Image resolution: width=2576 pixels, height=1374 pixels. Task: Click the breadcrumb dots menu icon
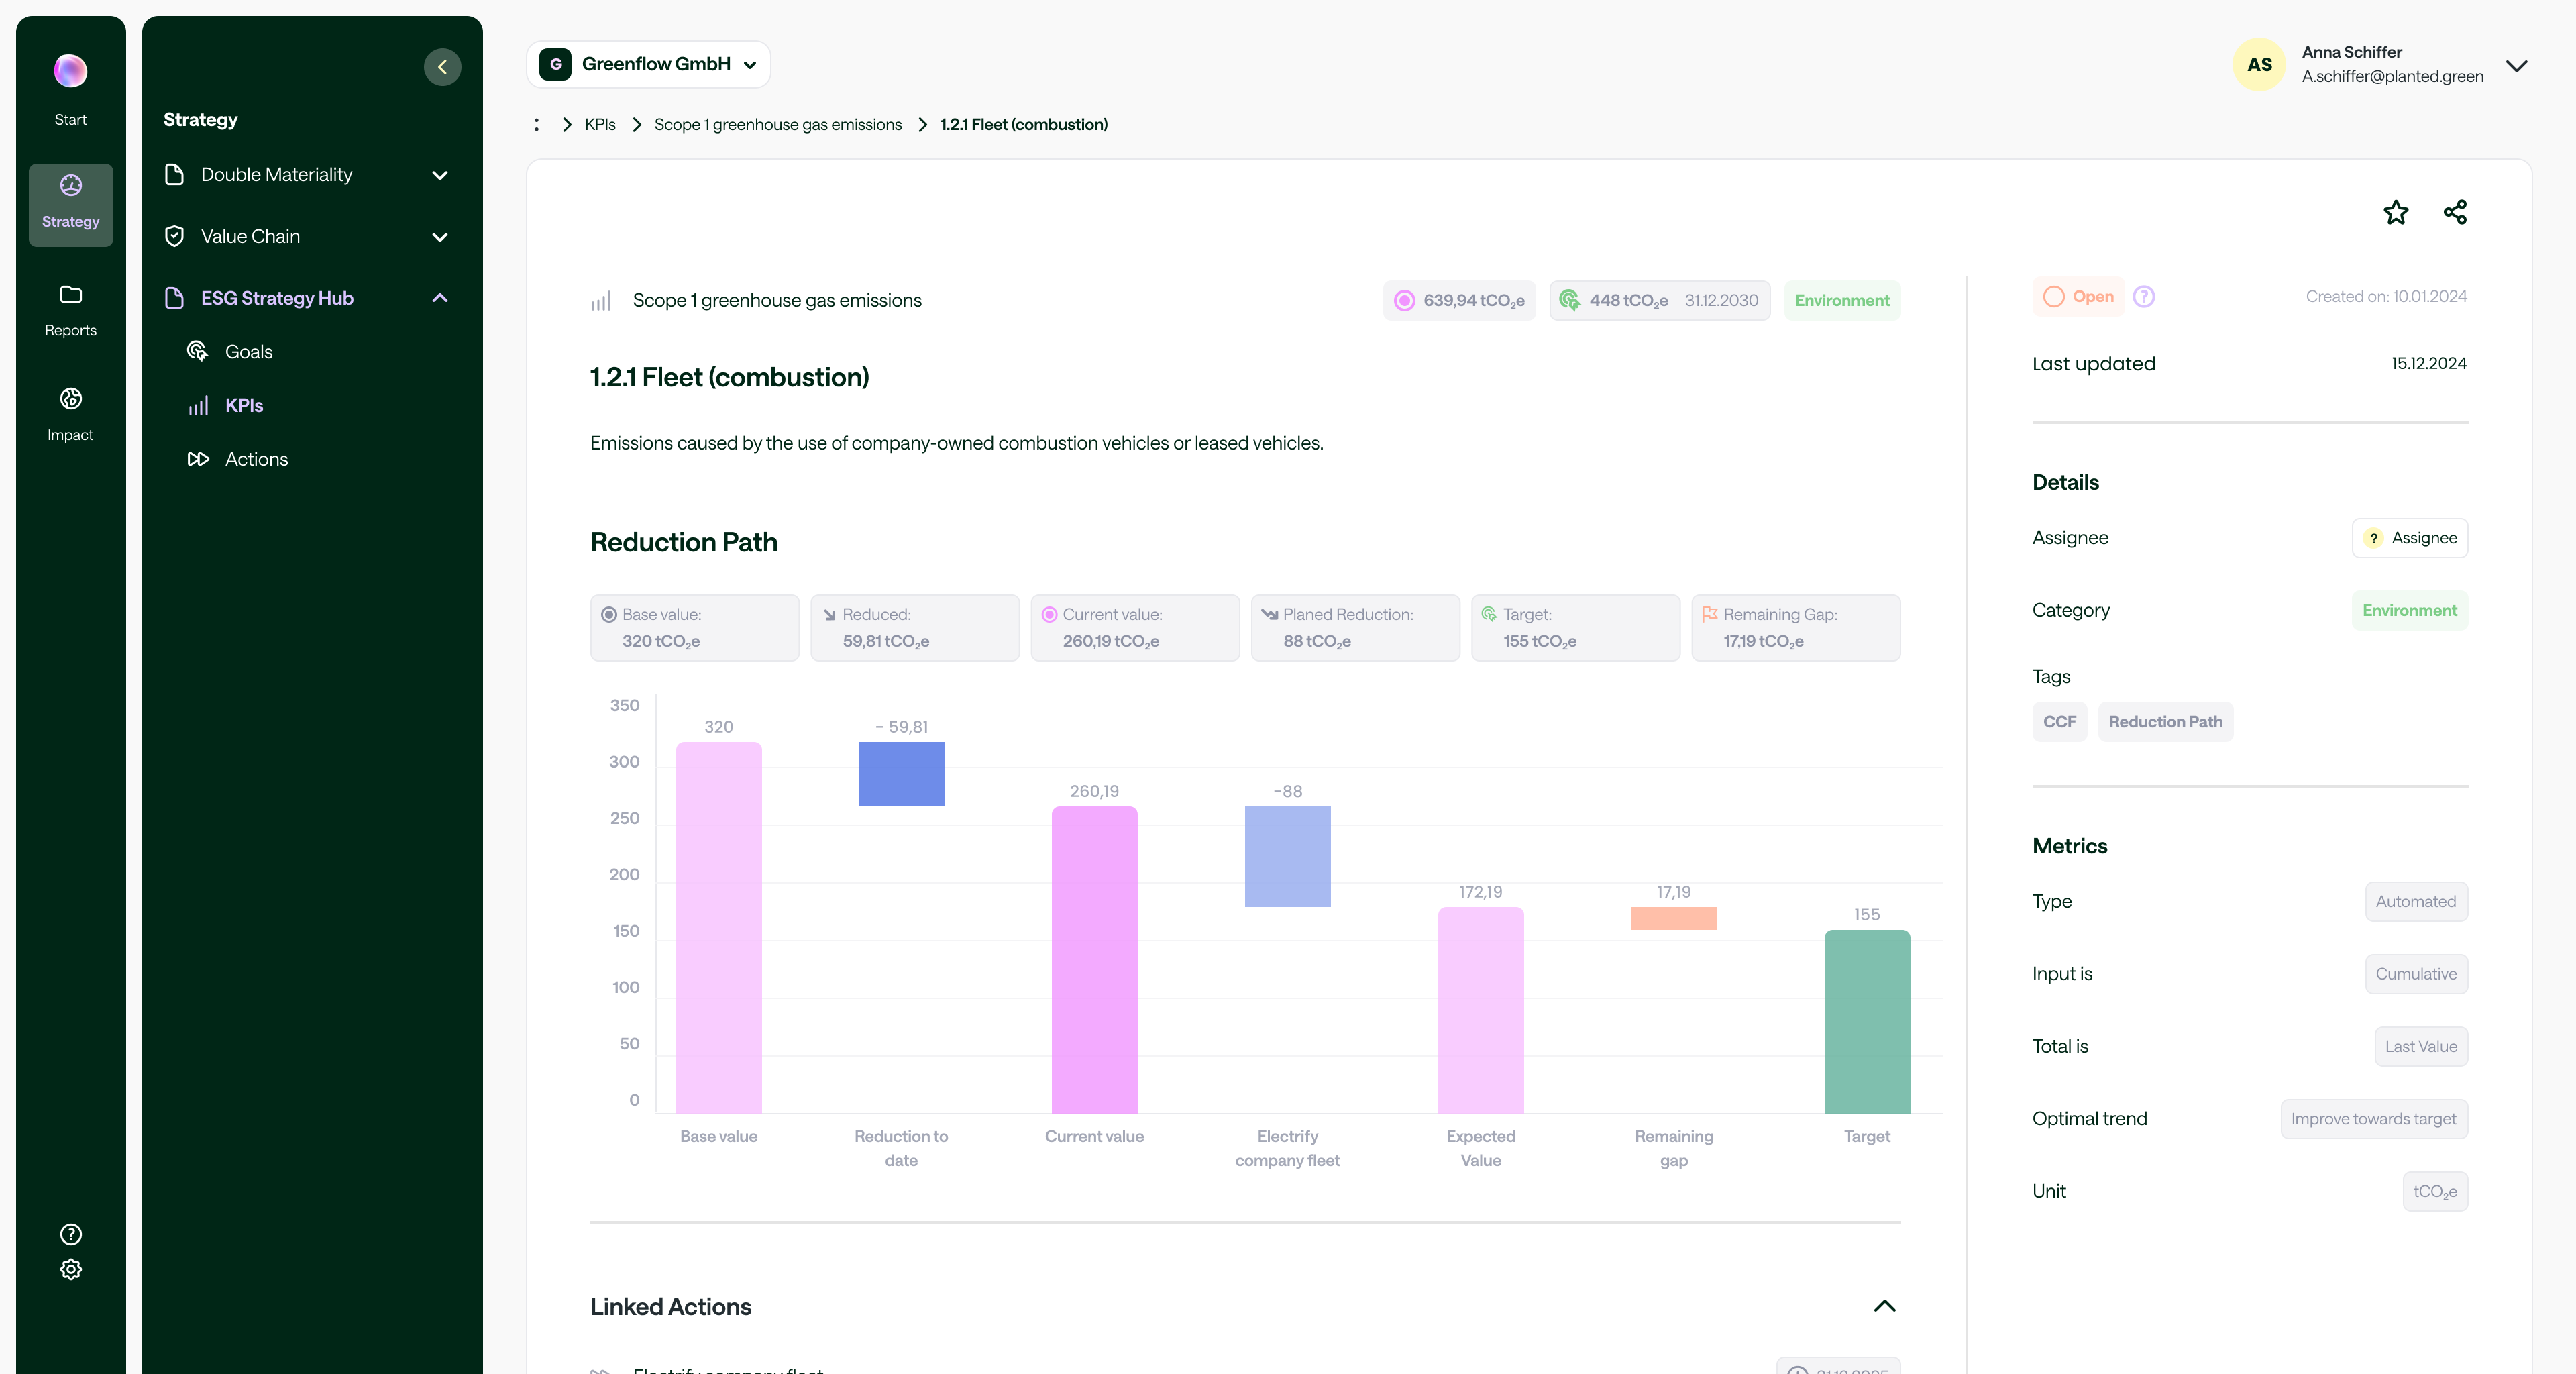537,125
